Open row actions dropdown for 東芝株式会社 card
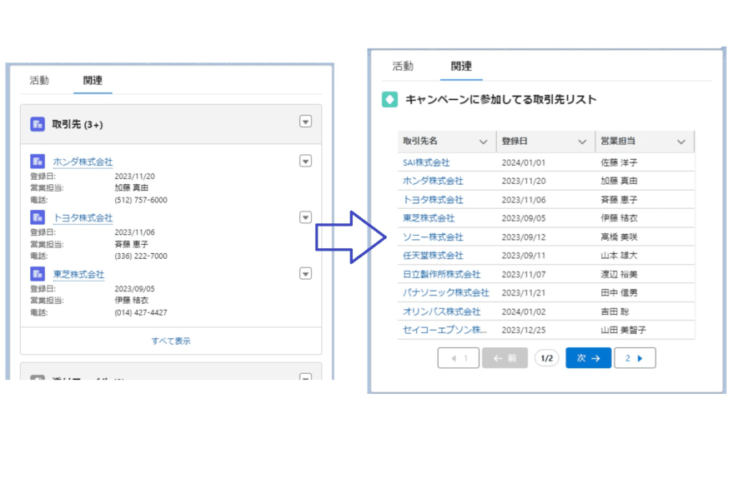 coord(306,274)
